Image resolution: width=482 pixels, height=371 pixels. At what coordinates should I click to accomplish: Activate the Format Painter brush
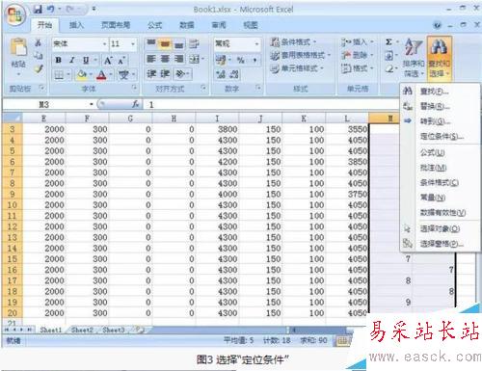(39, 68)
